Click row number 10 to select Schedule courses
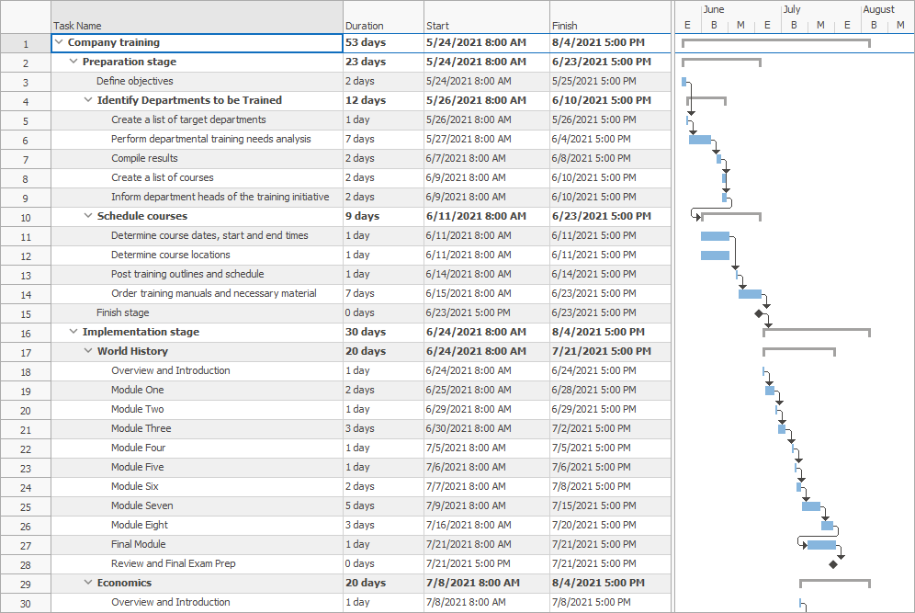 [25, 216]
